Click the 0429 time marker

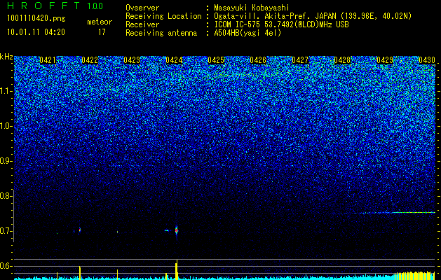click(x=384, y=60)
